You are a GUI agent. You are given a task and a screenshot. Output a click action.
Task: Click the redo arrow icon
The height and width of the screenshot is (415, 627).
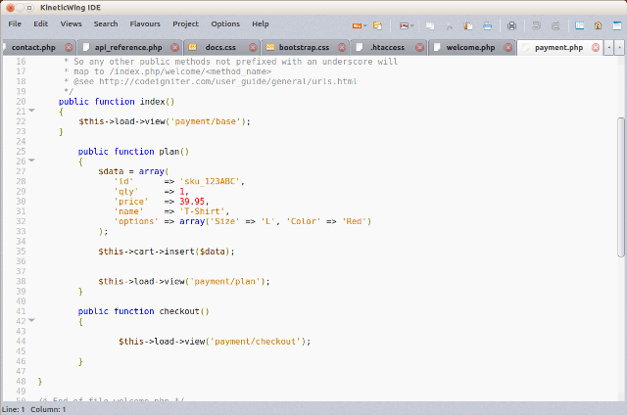[x=555, y=24]
